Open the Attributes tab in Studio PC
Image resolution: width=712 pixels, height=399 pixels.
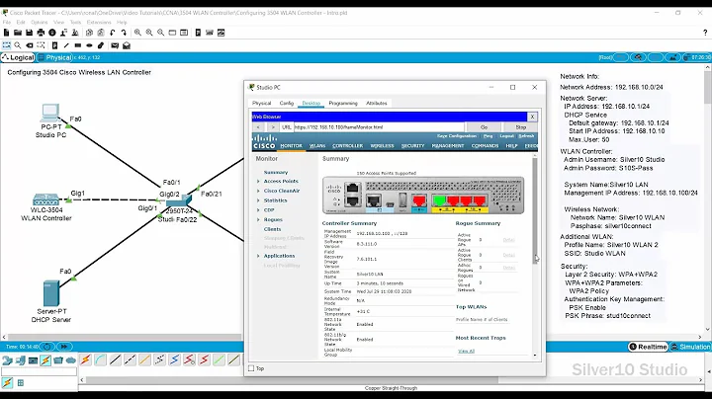click(377, 103)
